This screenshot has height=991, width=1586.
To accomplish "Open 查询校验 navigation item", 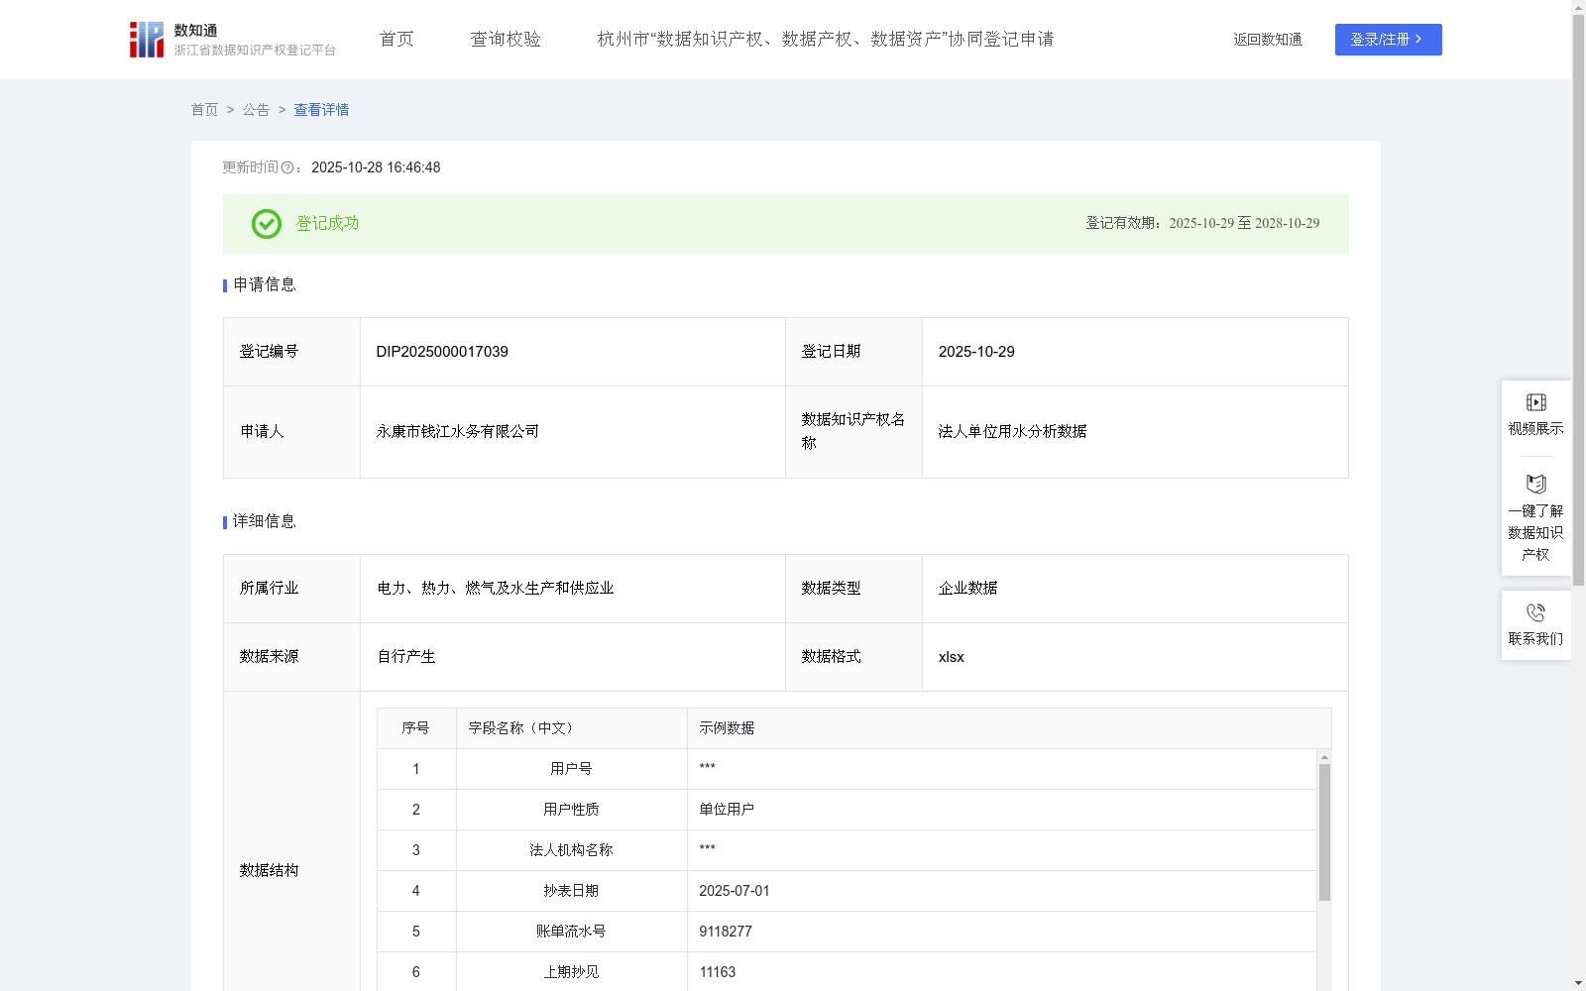I will (506, 40).
